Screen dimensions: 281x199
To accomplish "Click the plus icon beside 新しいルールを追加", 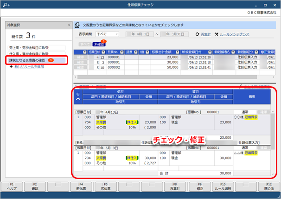I will tap(11, 66).
